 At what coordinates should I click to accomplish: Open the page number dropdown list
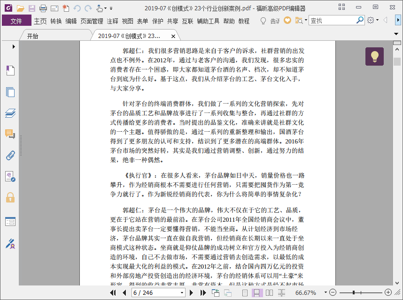pos(182,292)
